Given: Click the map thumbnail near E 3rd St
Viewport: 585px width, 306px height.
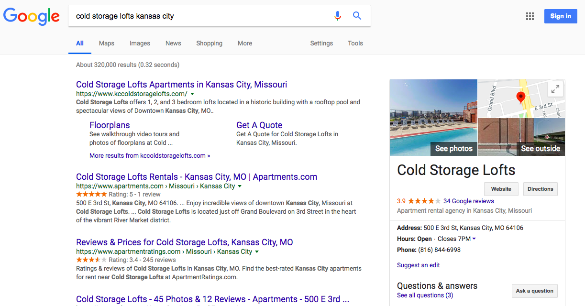Looking at the screenshot, I should tap(521, 98).
